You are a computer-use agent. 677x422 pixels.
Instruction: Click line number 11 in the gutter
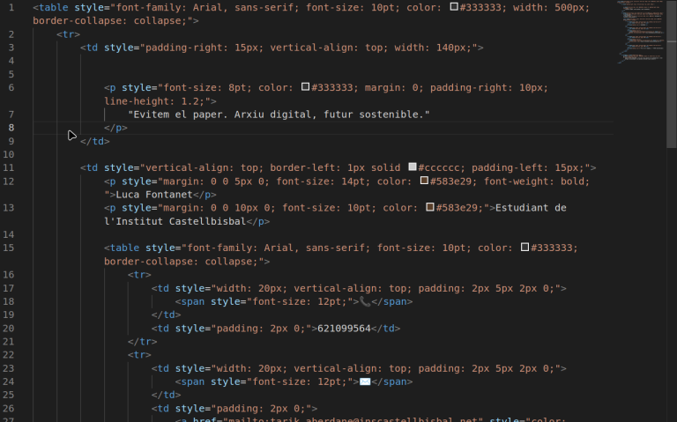pos(9,167)
